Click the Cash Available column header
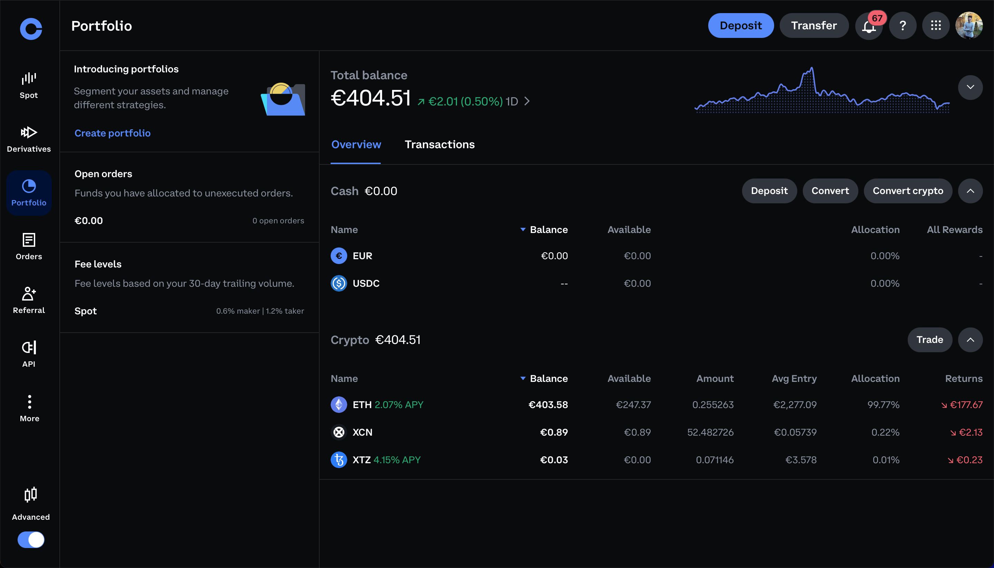Screen dimensions: 994x568 click(629, 230)
